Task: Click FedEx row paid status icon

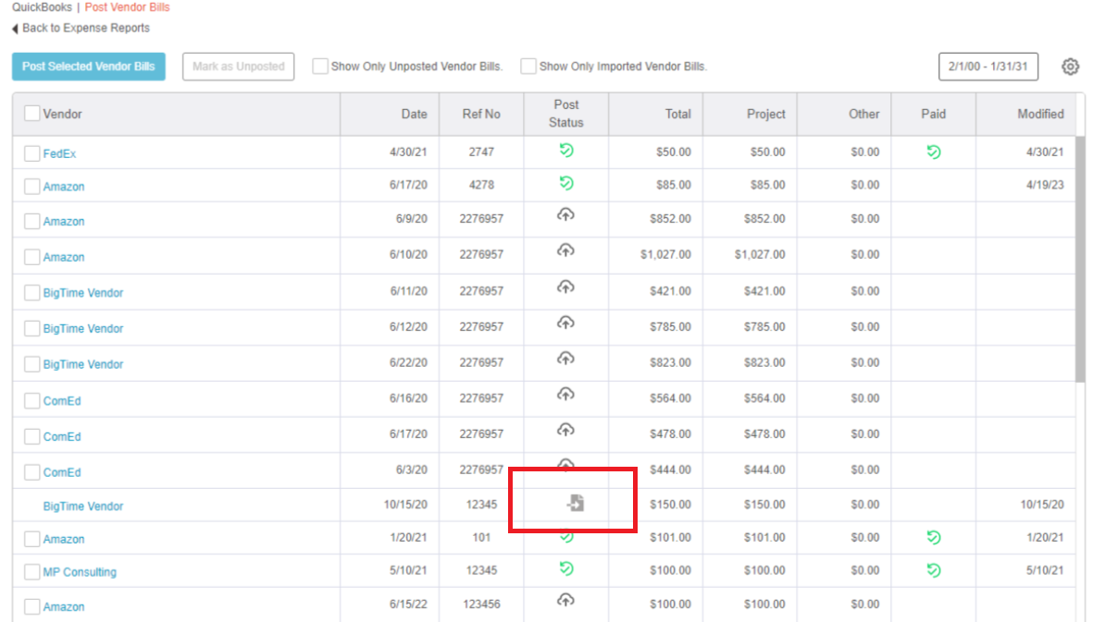Action: point(934,152)
